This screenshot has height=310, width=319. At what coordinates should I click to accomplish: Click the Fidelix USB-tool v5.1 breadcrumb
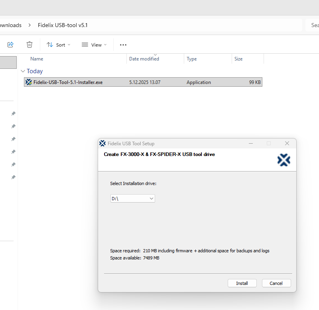pos(63,25)
